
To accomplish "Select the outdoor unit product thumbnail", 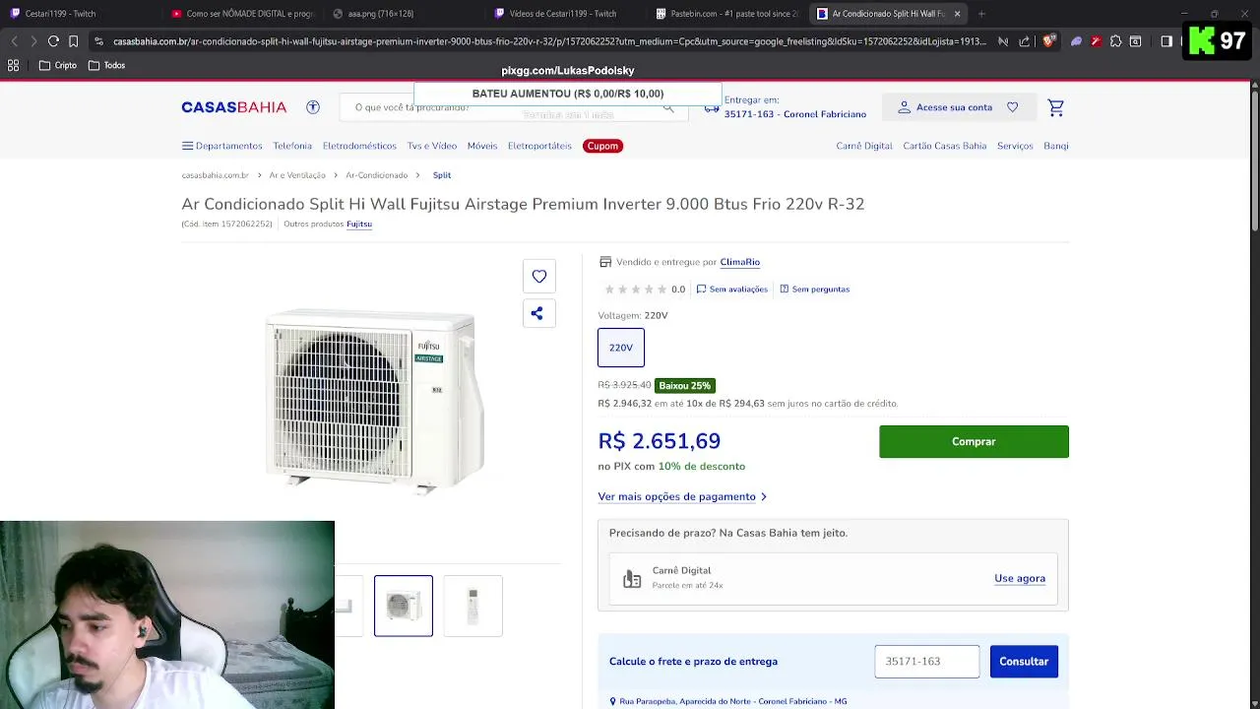I will [404, 606].
